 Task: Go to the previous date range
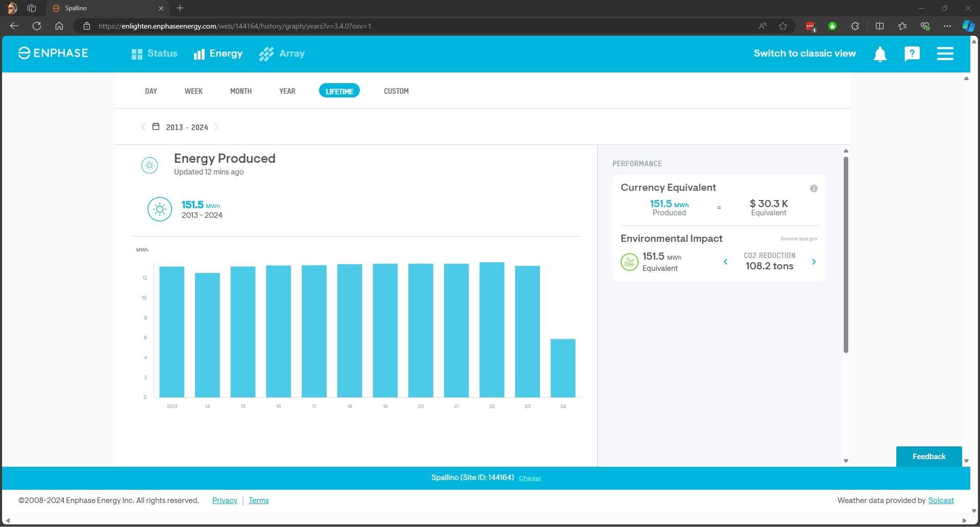[143, 127]
